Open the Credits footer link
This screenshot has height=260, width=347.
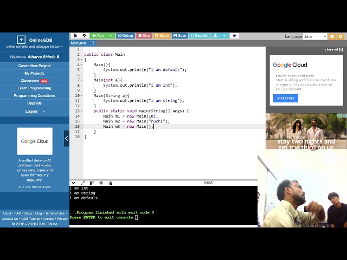tap(48, 219)
